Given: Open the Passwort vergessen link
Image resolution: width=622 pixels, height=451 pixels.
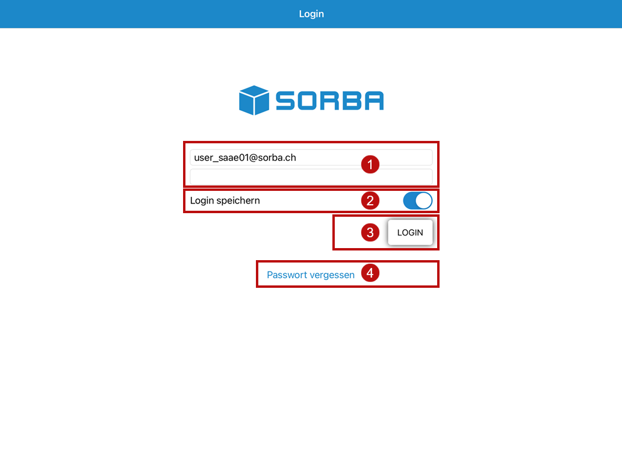Looking at the screenshot, I should coord(311,275).
